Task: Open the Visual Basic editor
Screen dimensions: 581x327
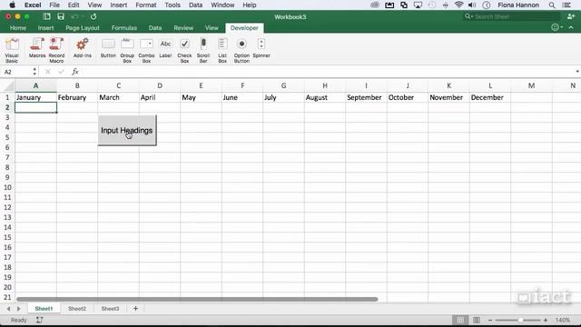Action: click(12, 50)
